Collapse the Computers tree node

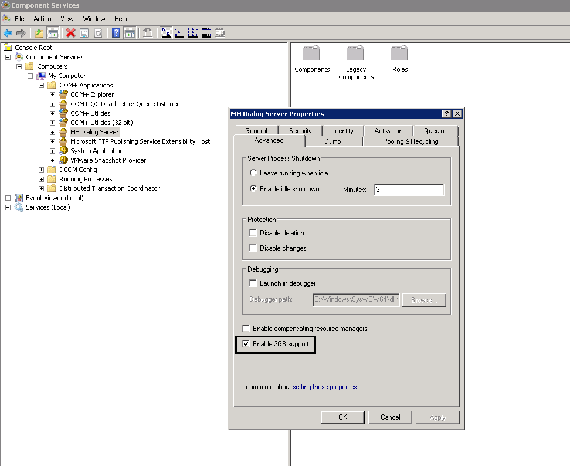tap(19, 66)
